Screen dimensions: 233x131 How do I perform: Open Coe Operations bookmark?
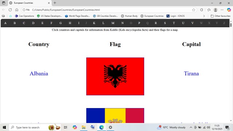tap(24, 16)
